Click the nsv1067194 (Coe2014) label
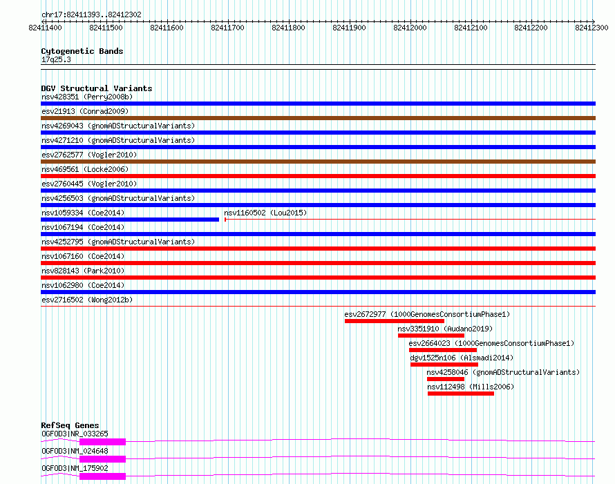 point(83,227)
